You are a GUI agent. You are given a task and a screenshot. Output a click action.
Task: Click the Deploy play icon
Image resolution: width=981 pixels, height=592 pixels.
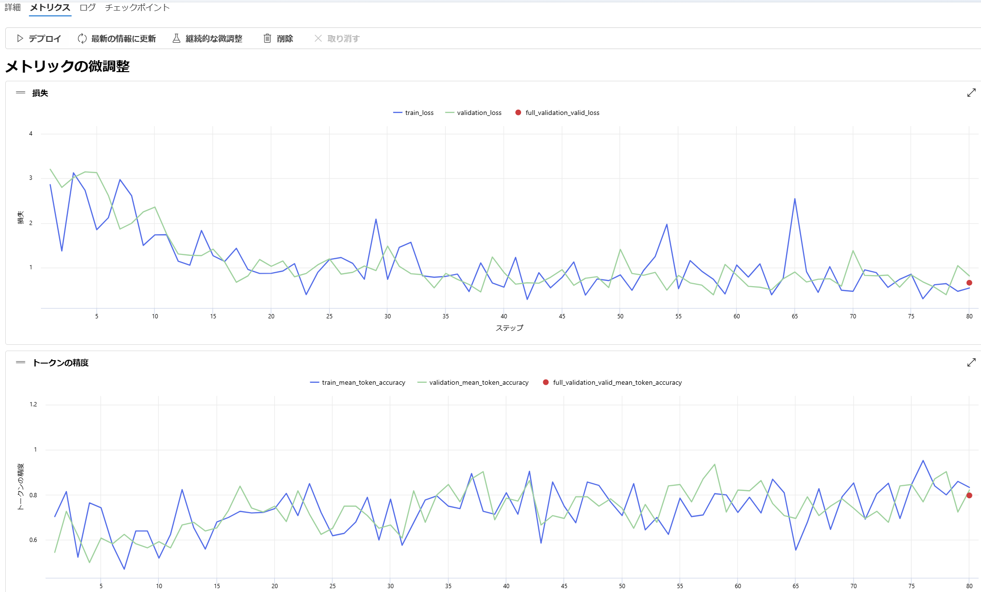click(20, 38)
